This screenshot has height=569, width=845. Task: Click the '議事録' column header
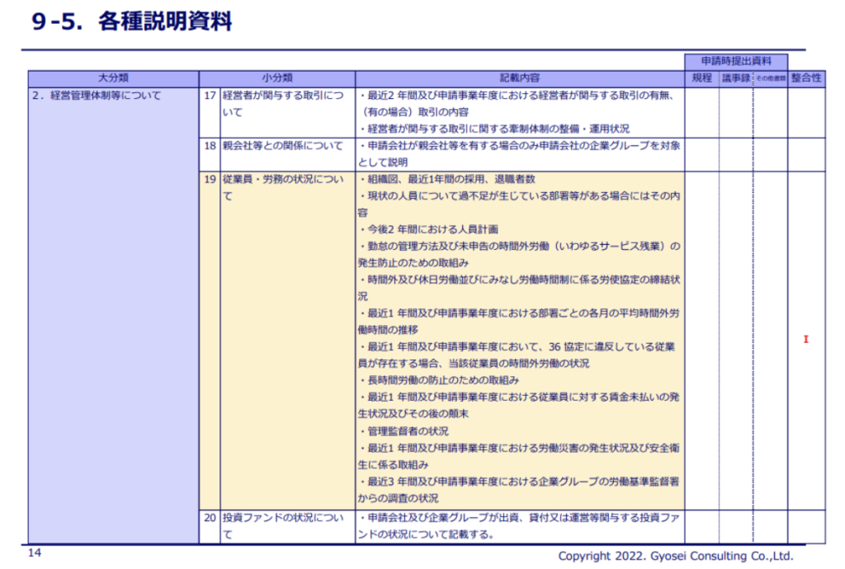735,78
